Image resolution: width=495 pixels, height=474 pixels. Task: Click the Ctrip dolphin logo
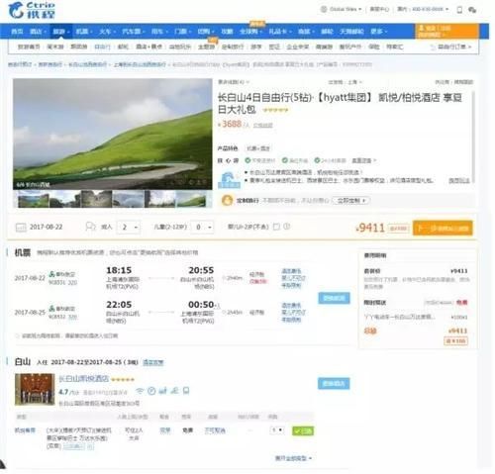[x=32, y=10]
